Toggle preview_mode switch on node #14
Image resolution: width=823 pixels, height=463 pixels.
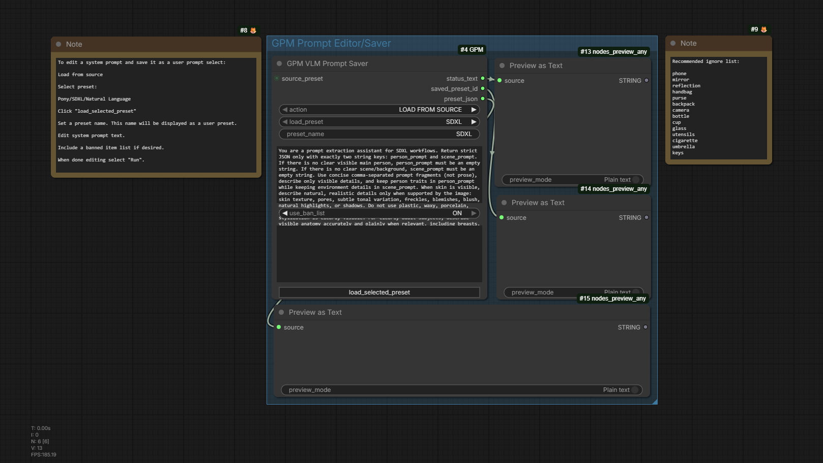click(575, 292)
